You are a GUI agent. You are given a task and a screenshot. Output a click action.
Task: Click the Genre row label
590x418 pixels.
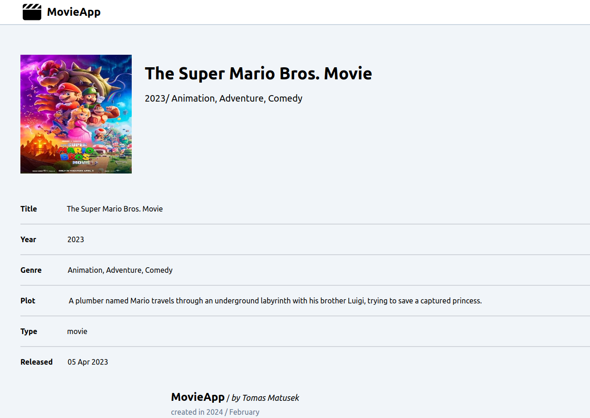pyautogui.click(x=31, y=270)
